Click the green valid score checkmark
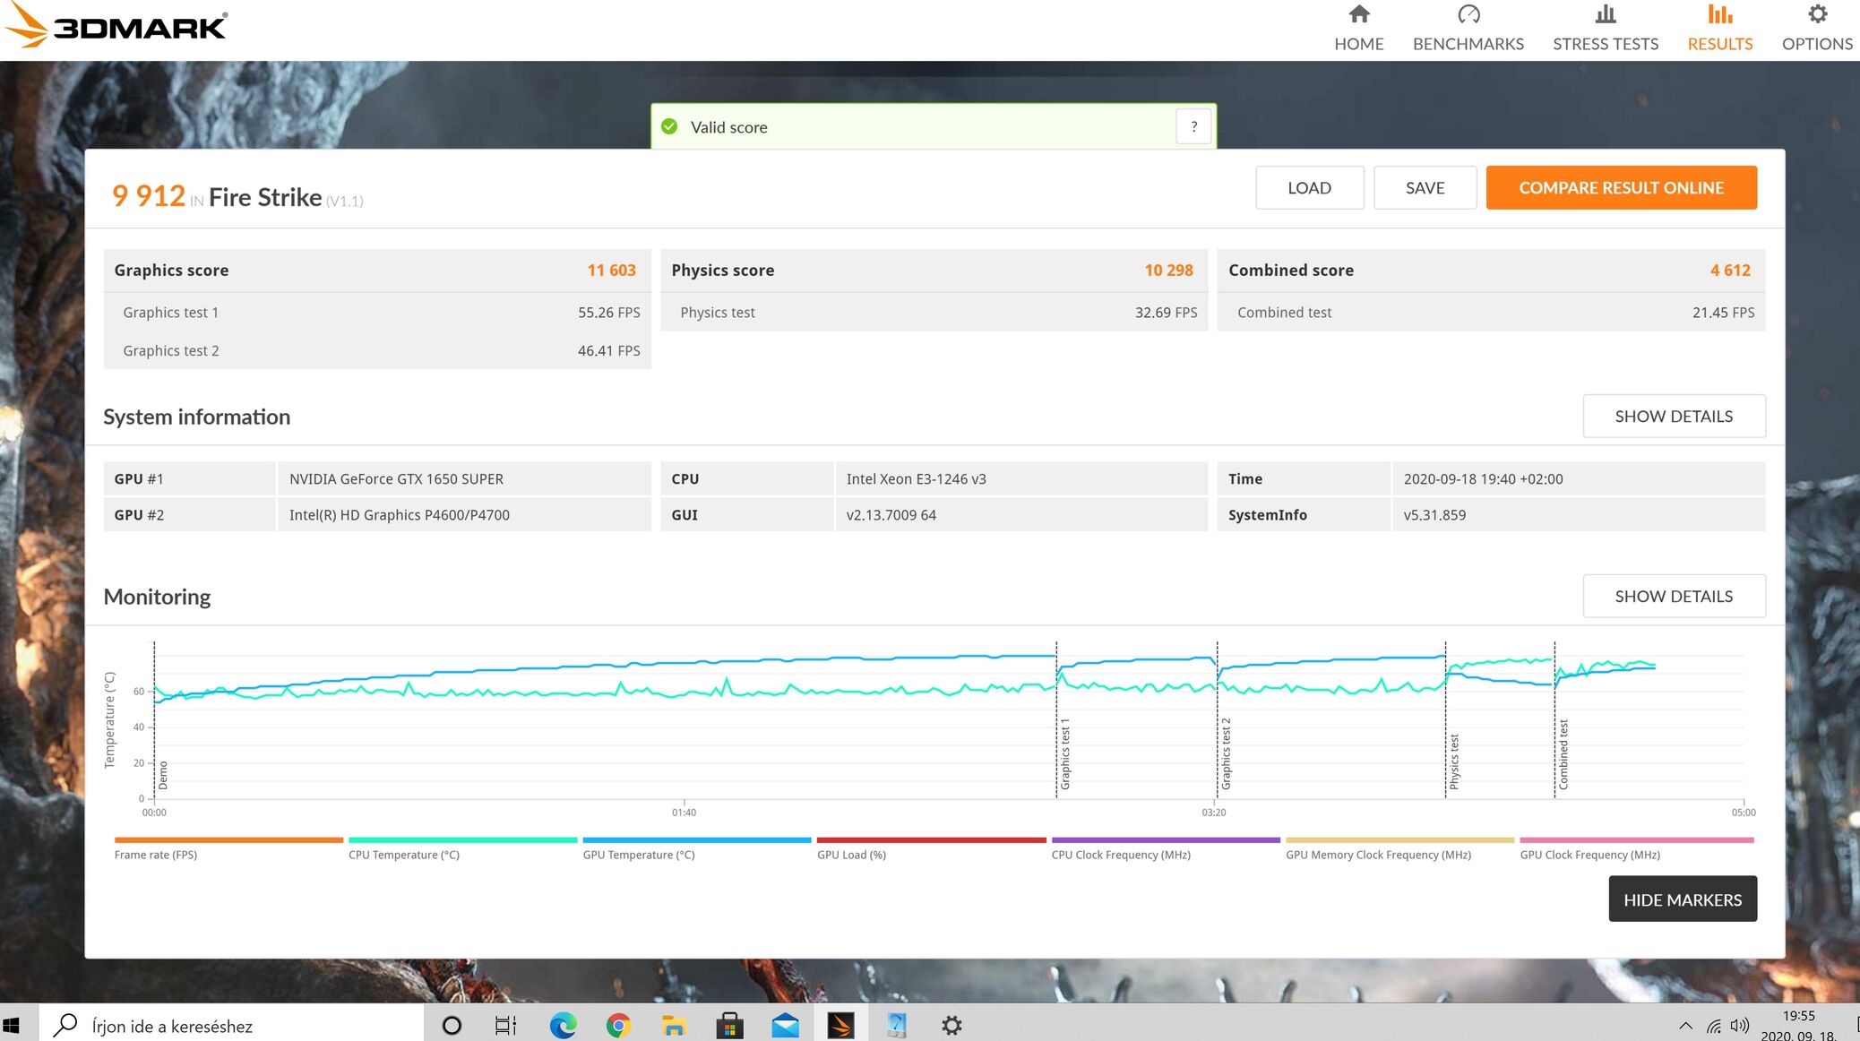Image resolution: width=1860 pixels, height=1041 pixels. [x=669, y=127]
